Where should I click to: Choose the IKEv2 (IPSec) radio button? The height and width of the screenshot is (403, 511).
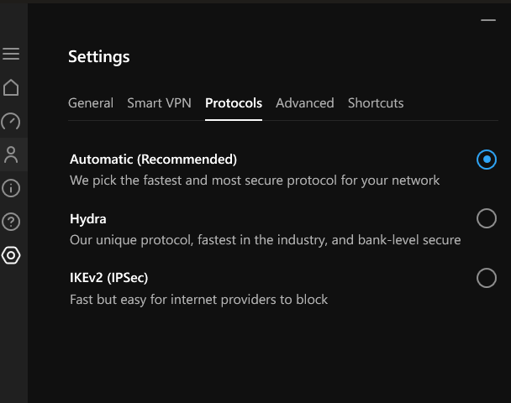(x=486, y=278)
